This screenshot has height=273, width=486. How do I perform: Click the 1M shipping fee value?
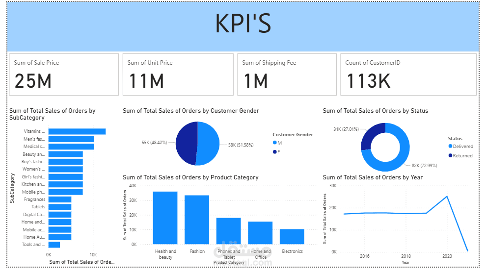point(255,81)
